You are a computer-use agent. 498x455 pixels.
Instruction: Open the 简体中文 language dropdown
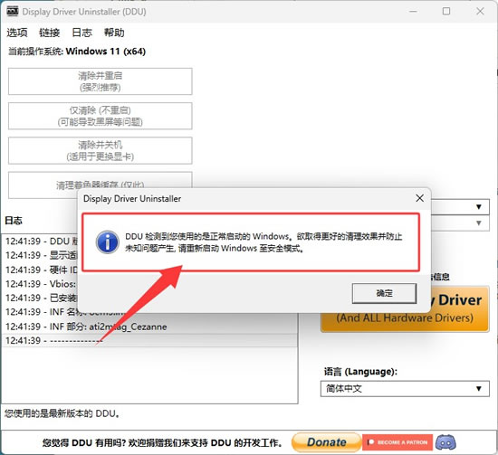(405, 389)
